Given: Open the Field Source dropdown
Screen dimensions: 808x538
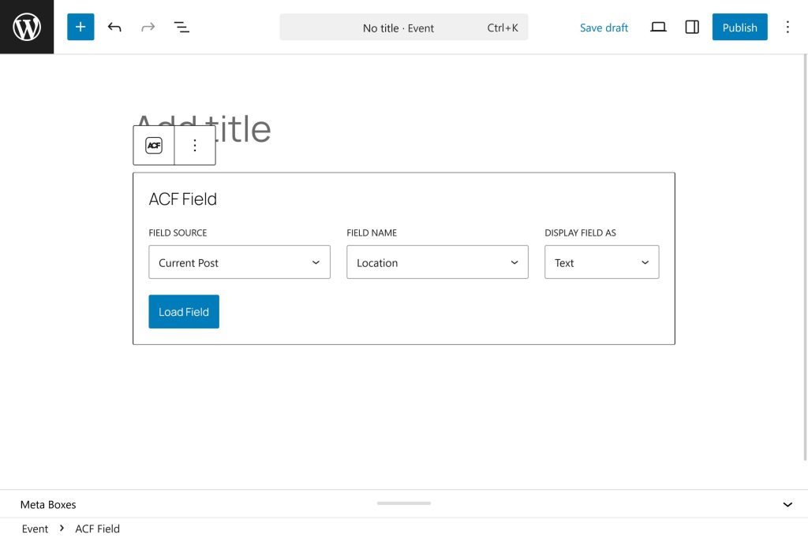Looking at the screenshot, I should (239, 262).
